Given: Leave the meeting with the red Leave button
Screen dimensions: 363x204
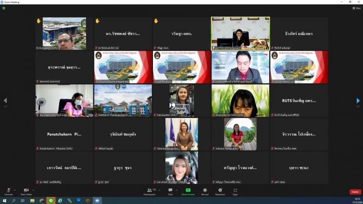Looking at the screenshot, I should (355, 192).
